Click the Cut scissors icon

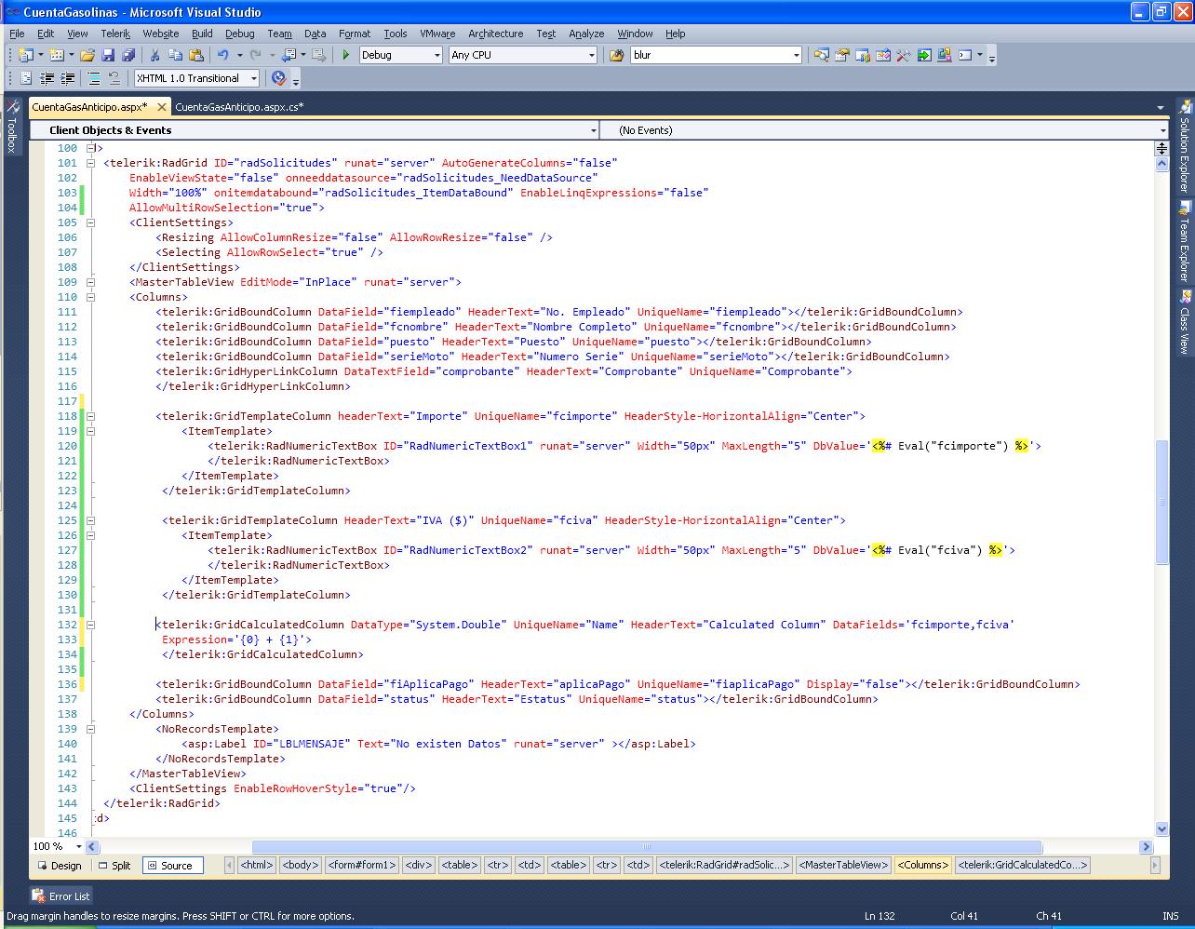point(154,55)
